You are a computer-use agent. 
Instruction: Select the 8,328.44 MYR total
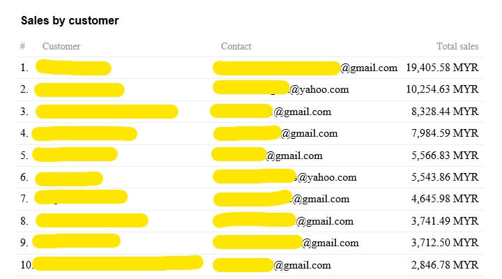point(445,112)
